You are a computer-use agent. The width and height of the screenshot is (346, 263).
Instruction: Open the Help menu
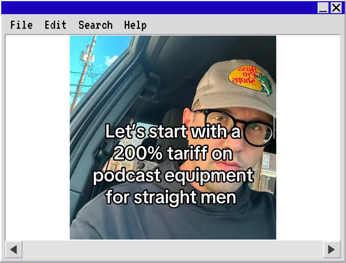(x=136, y=25)
